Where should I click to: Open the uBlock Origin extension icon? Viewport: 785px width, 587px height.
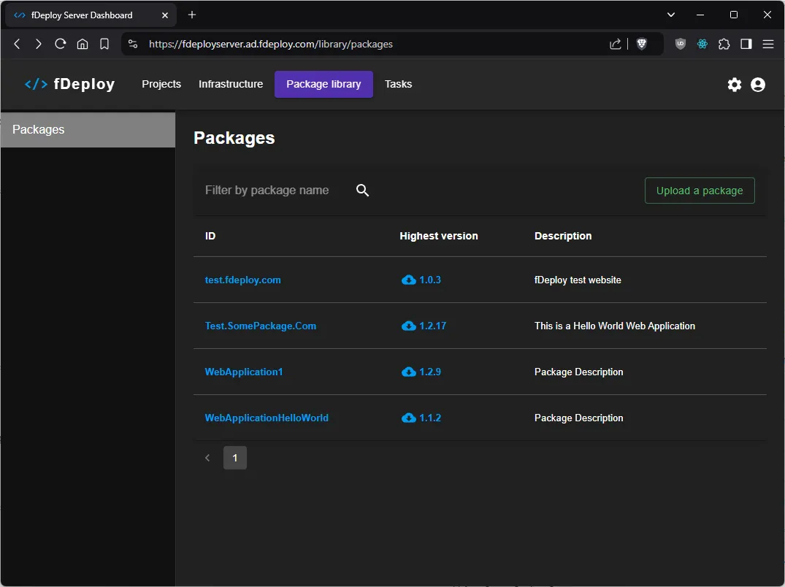coord(680,44)
